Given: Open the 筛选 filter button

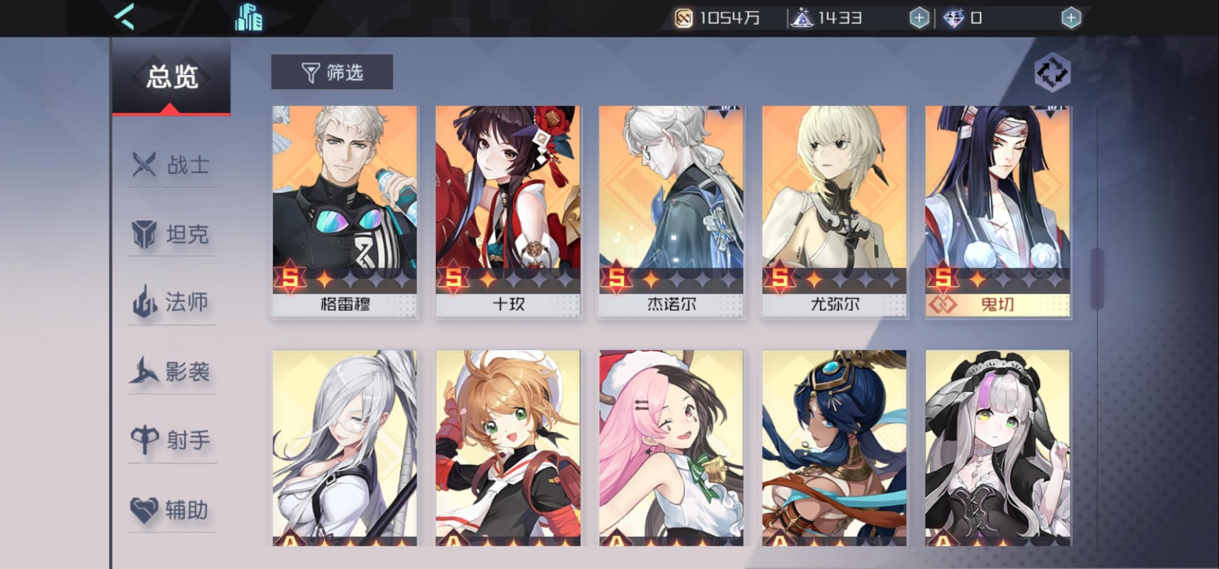Looking at the screenshot, I should click(x=332, y=72).
